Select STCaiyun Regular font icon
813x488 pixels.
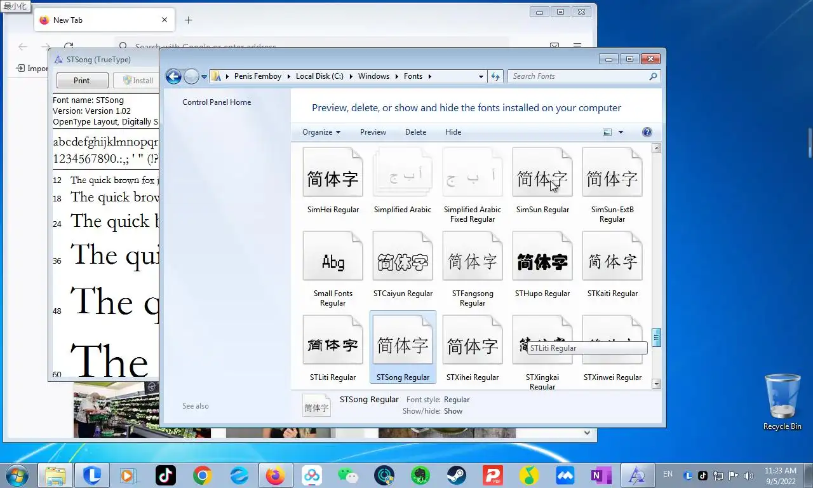point(403,257)
